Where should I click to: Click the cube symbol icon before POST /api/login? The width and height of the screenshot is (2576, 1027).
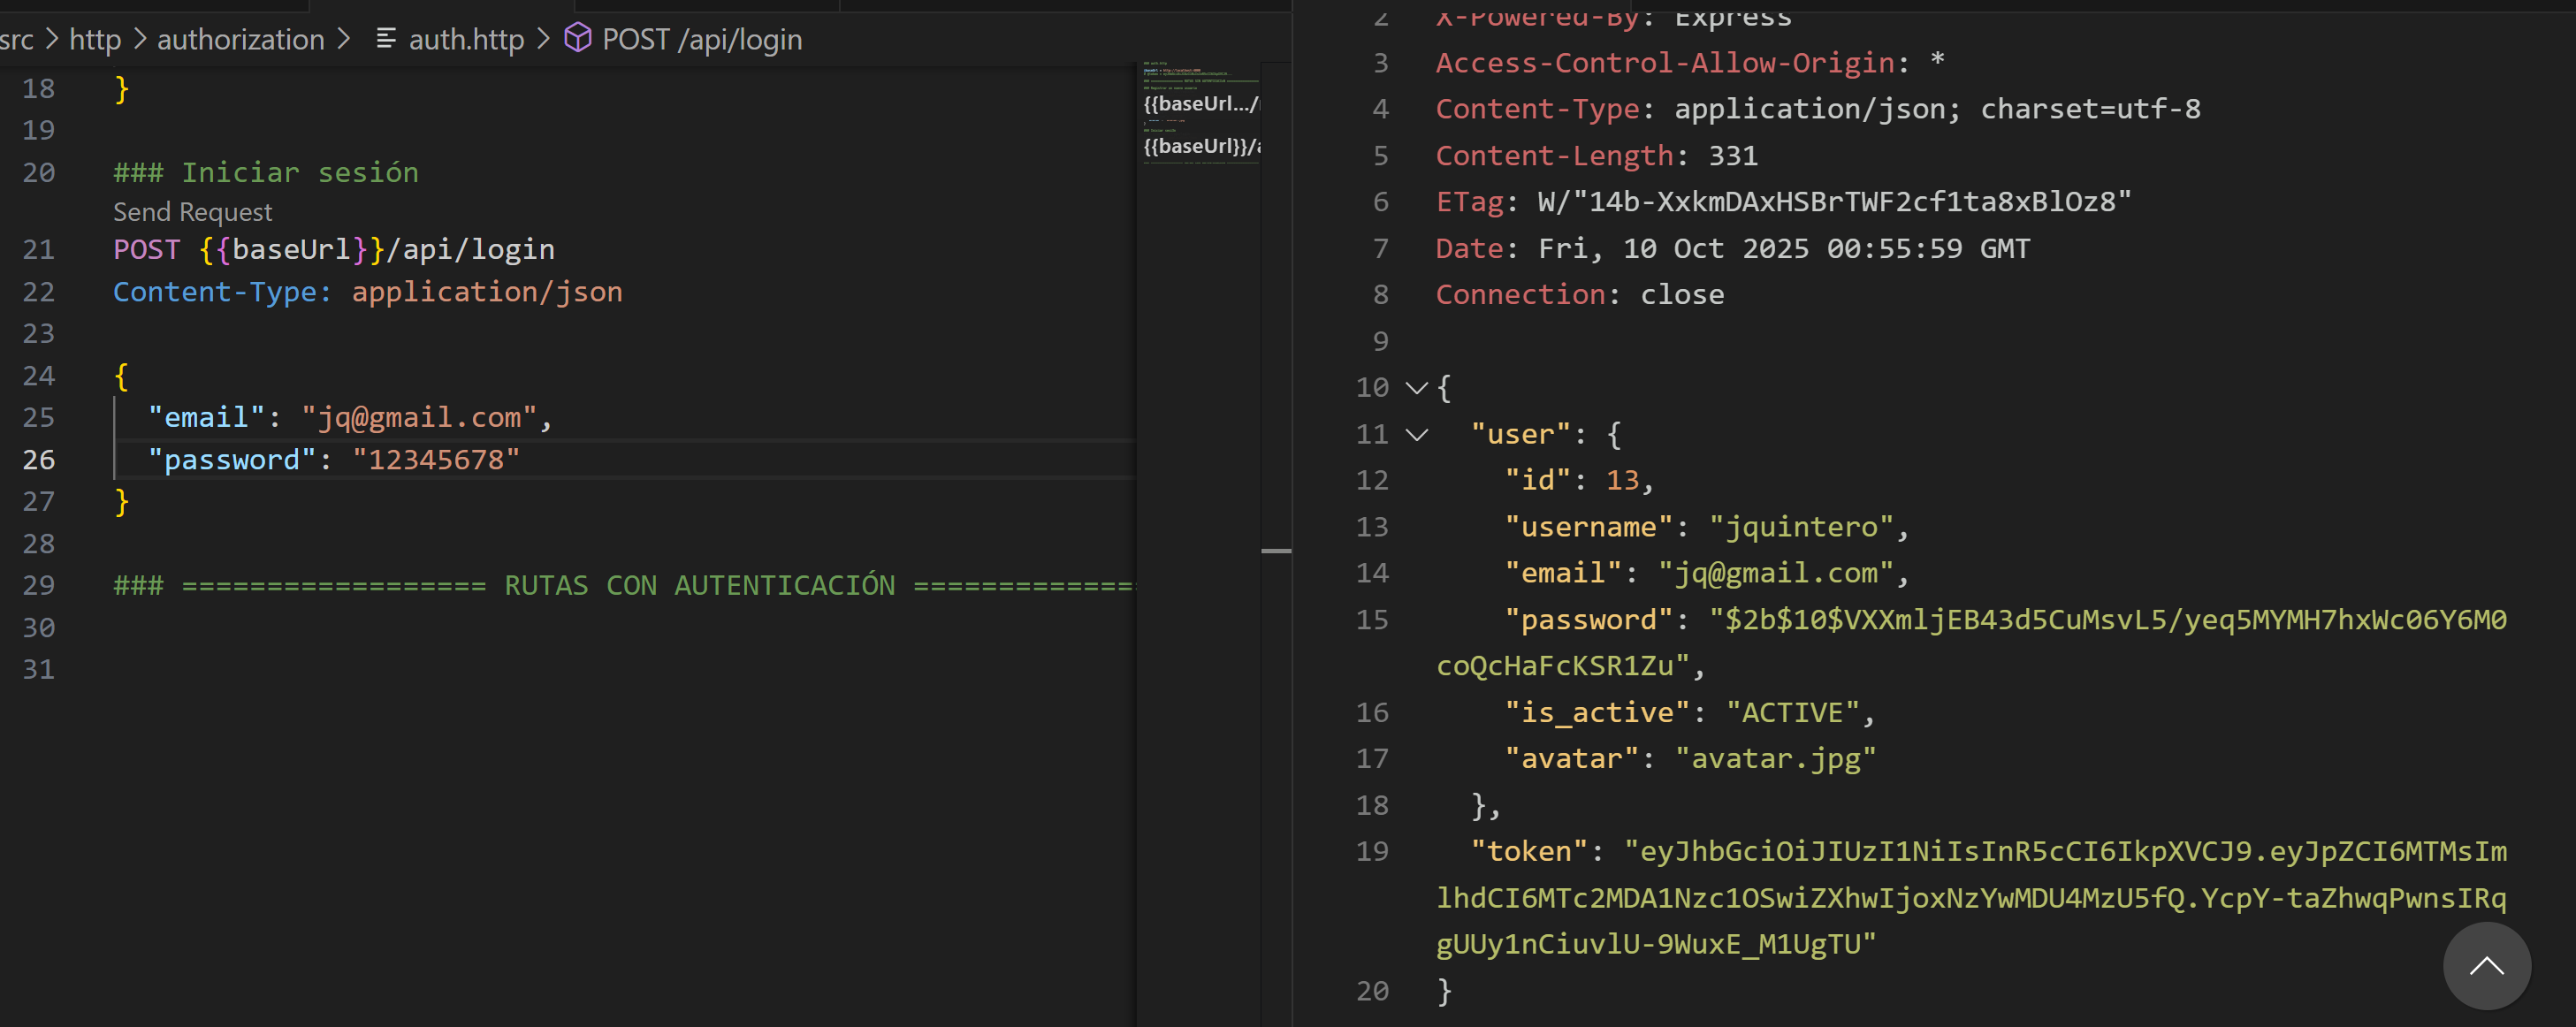click(577, 39)
